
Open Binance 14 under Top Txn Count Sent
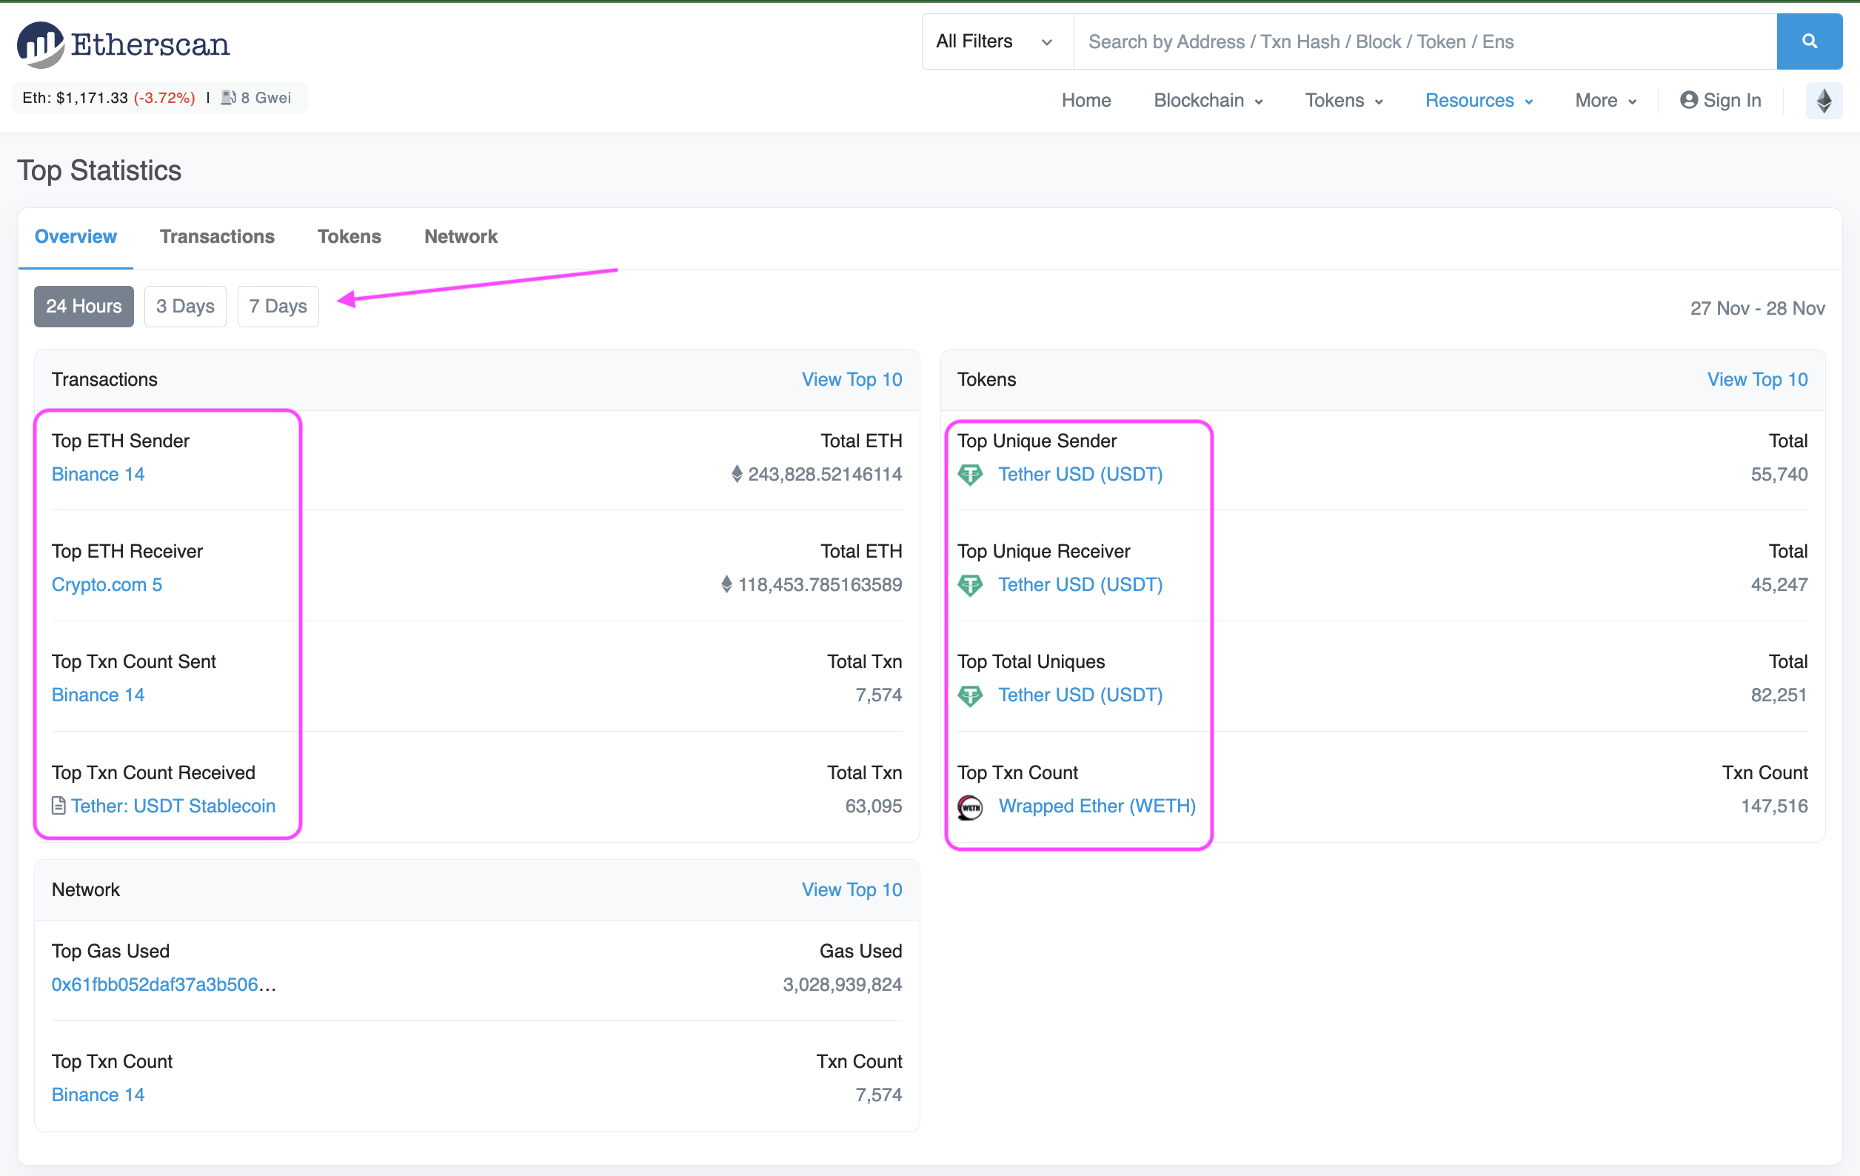click(98, 695)
